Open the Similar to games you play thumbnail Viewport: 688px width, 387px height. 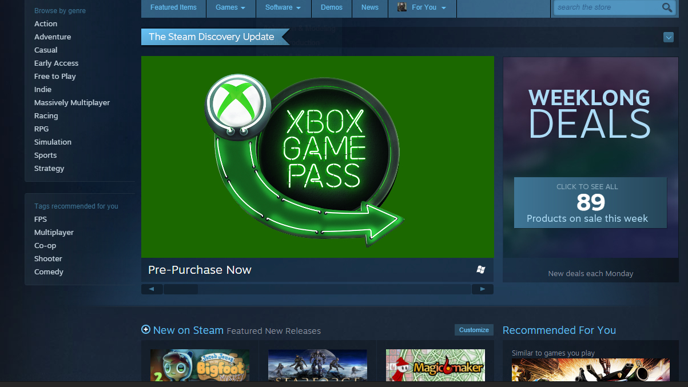coord(591,370)
